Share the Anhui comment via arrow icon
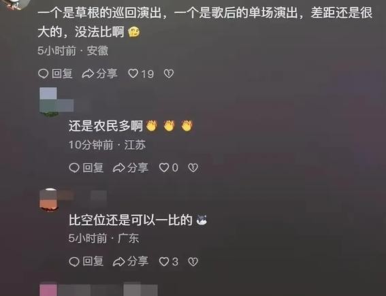Image resolution: width=386 pixels, height=296 pixels. pos(99,73)
